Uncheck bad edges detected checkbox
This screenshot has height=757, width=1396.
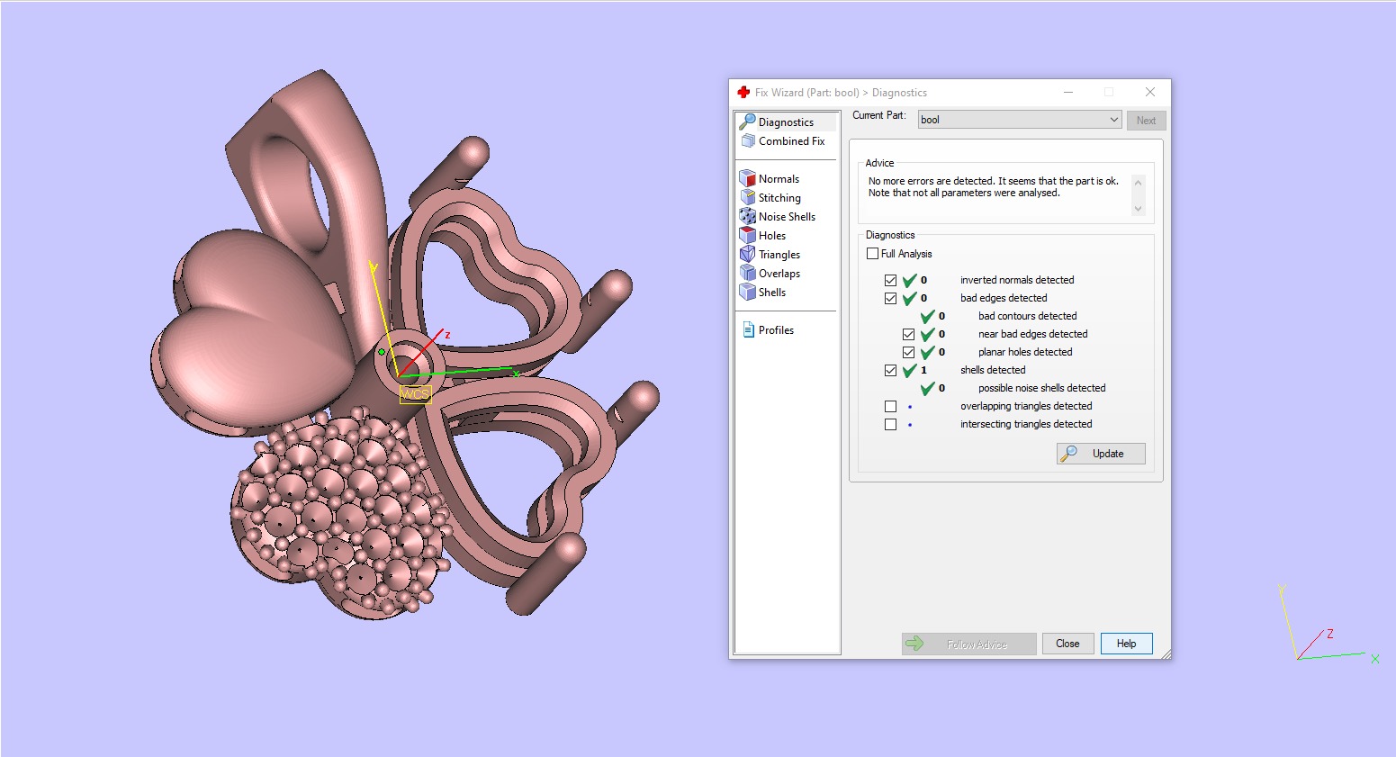[x=890, y=298]
